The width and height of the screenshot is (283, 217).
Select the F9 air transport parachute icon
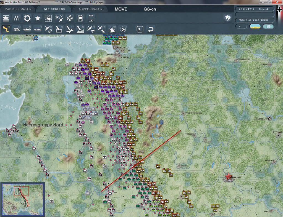(x=91, y=29)
